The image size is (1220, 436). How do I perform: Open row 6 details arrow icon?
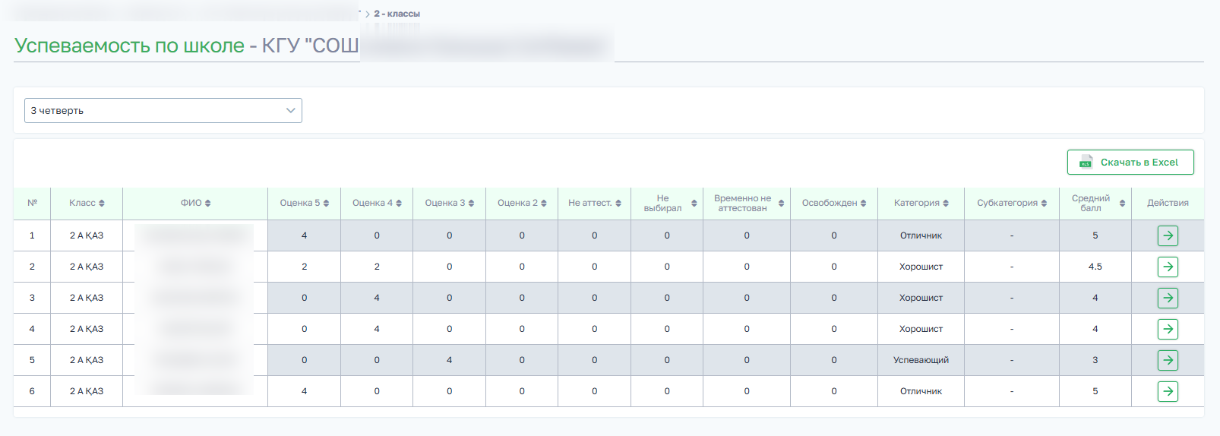1168,391
